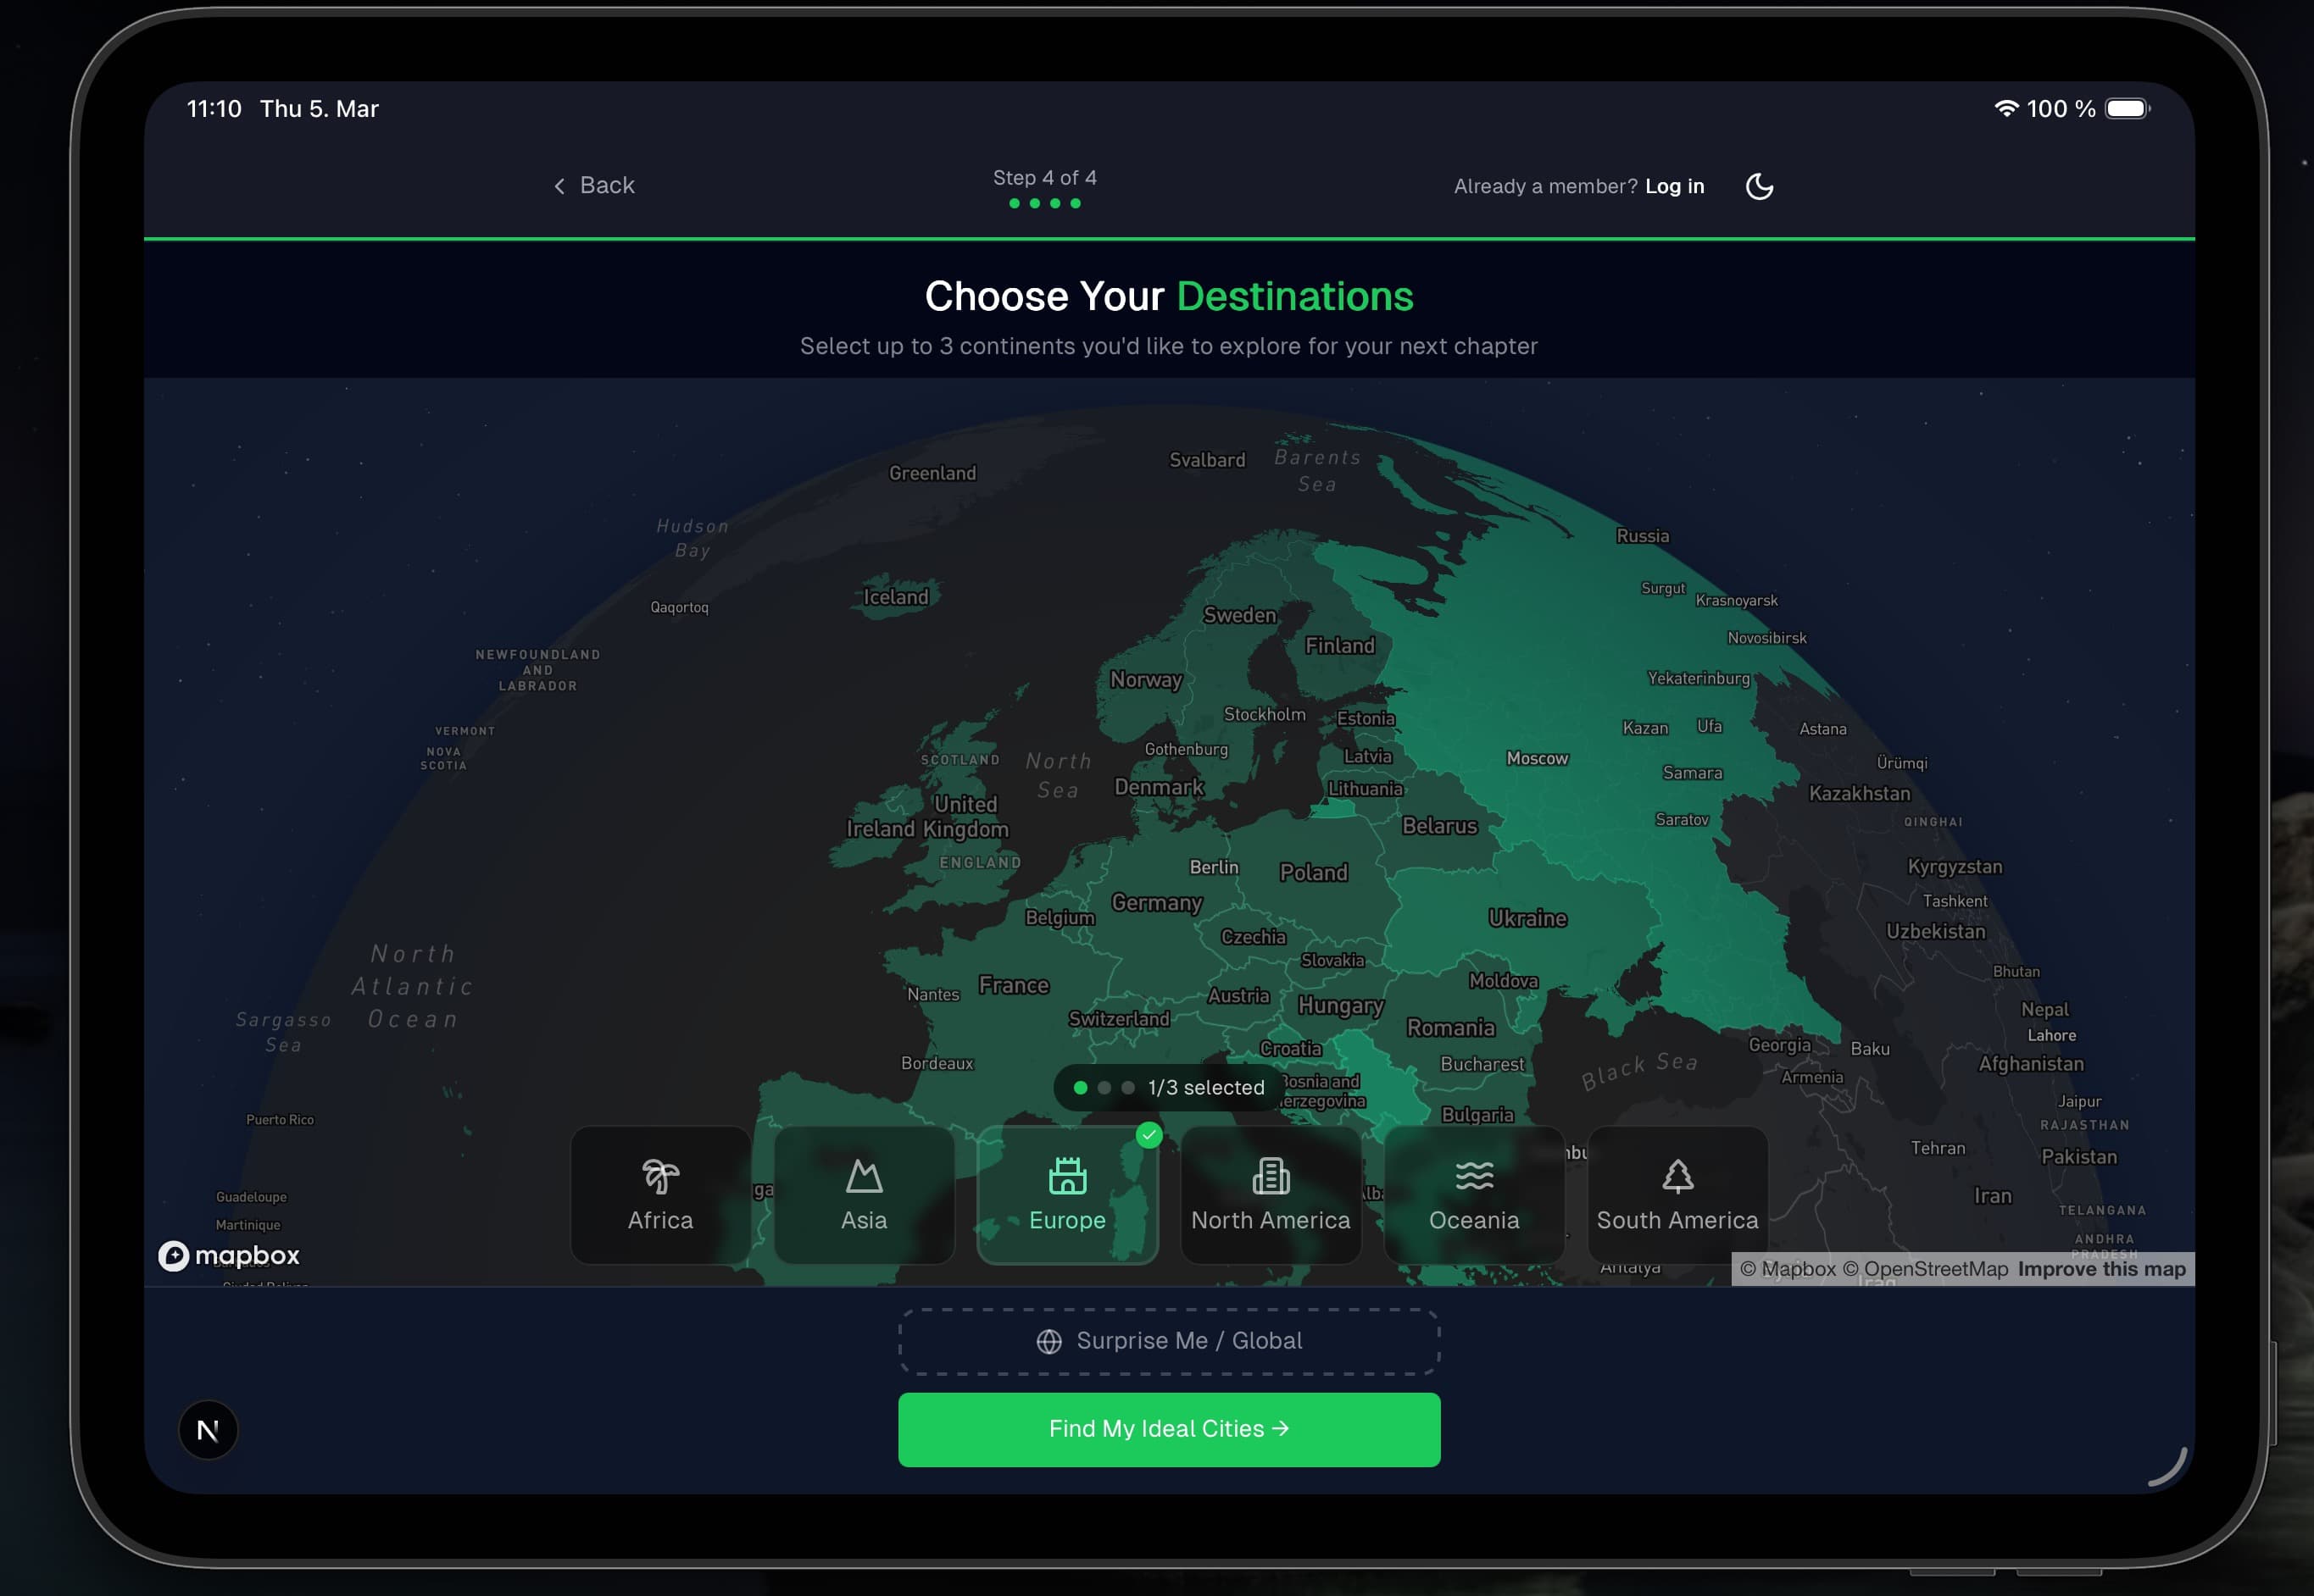Image resolution: width=2314 pixels, height=1596 pixels.
Task: Open the Log in link
Action: [x=1675, y=186]
